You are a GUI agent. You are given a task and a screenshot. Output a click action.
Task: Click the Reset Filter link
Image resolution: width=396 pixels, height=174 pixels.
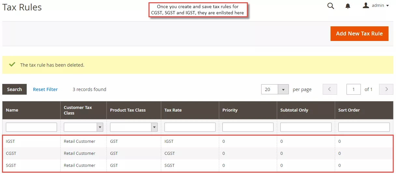[x=45, y=89]
